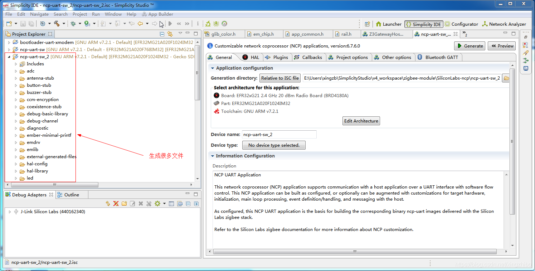Viewport: 535px width, 271px height.
Task: Click the red X disconnect adapters icon
Action: pyautogui.click(x=116, y=204)
